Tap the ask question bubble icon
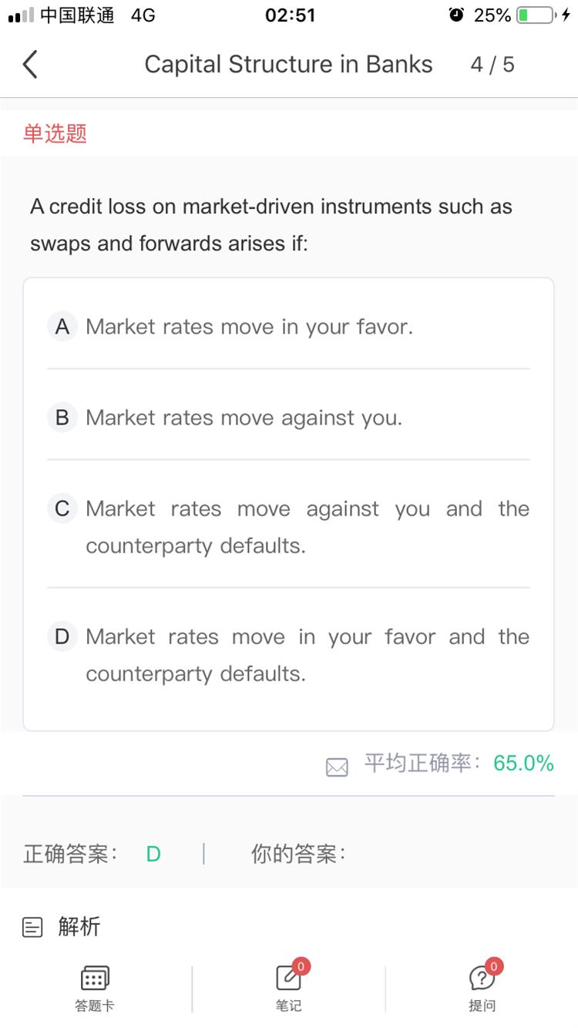 pyautogui.click(x=482, y=978)
